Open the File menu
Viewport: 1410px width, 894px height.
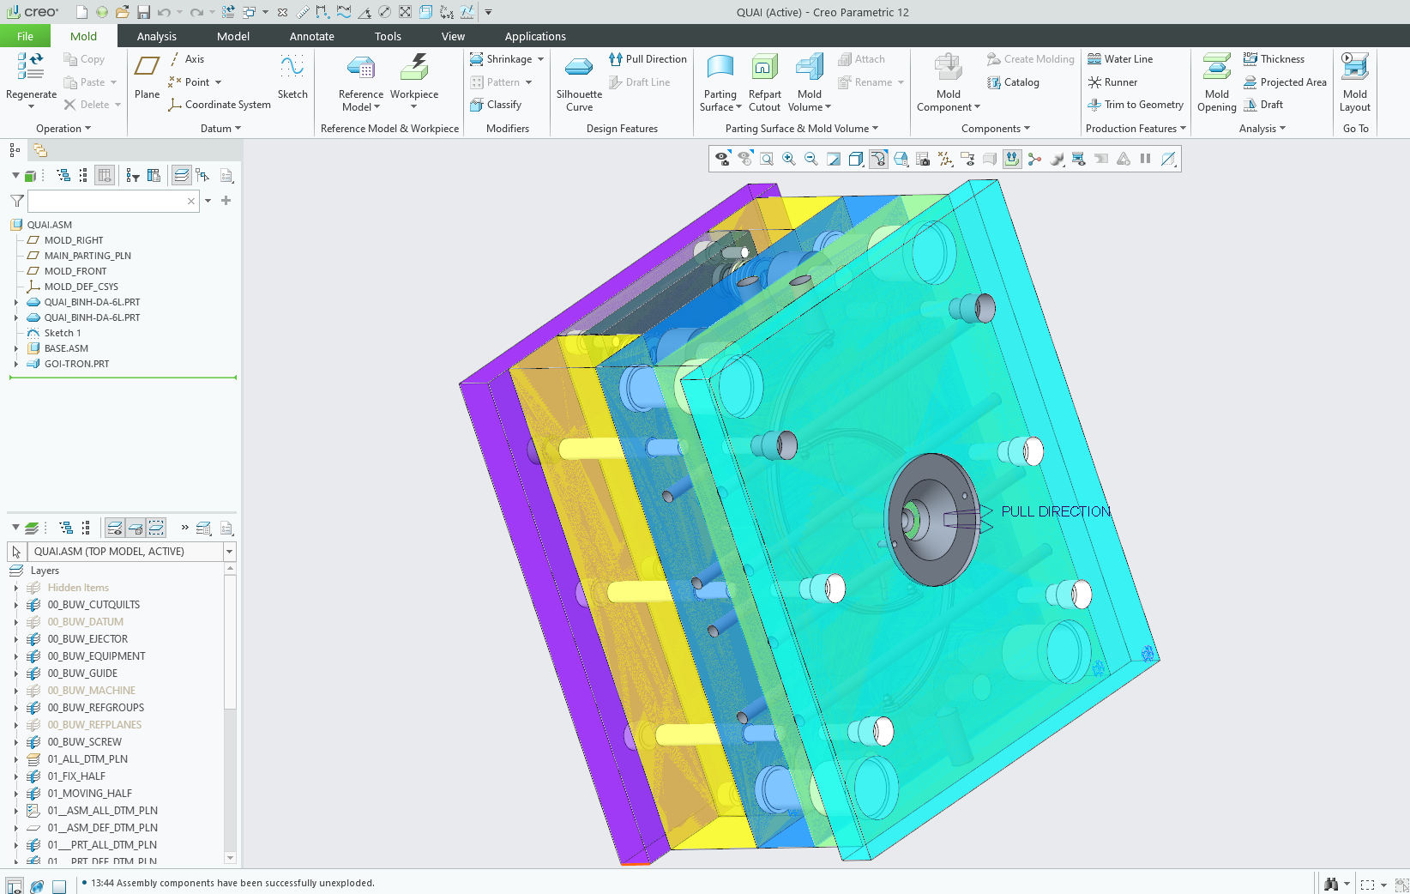[x=25, y=36]
